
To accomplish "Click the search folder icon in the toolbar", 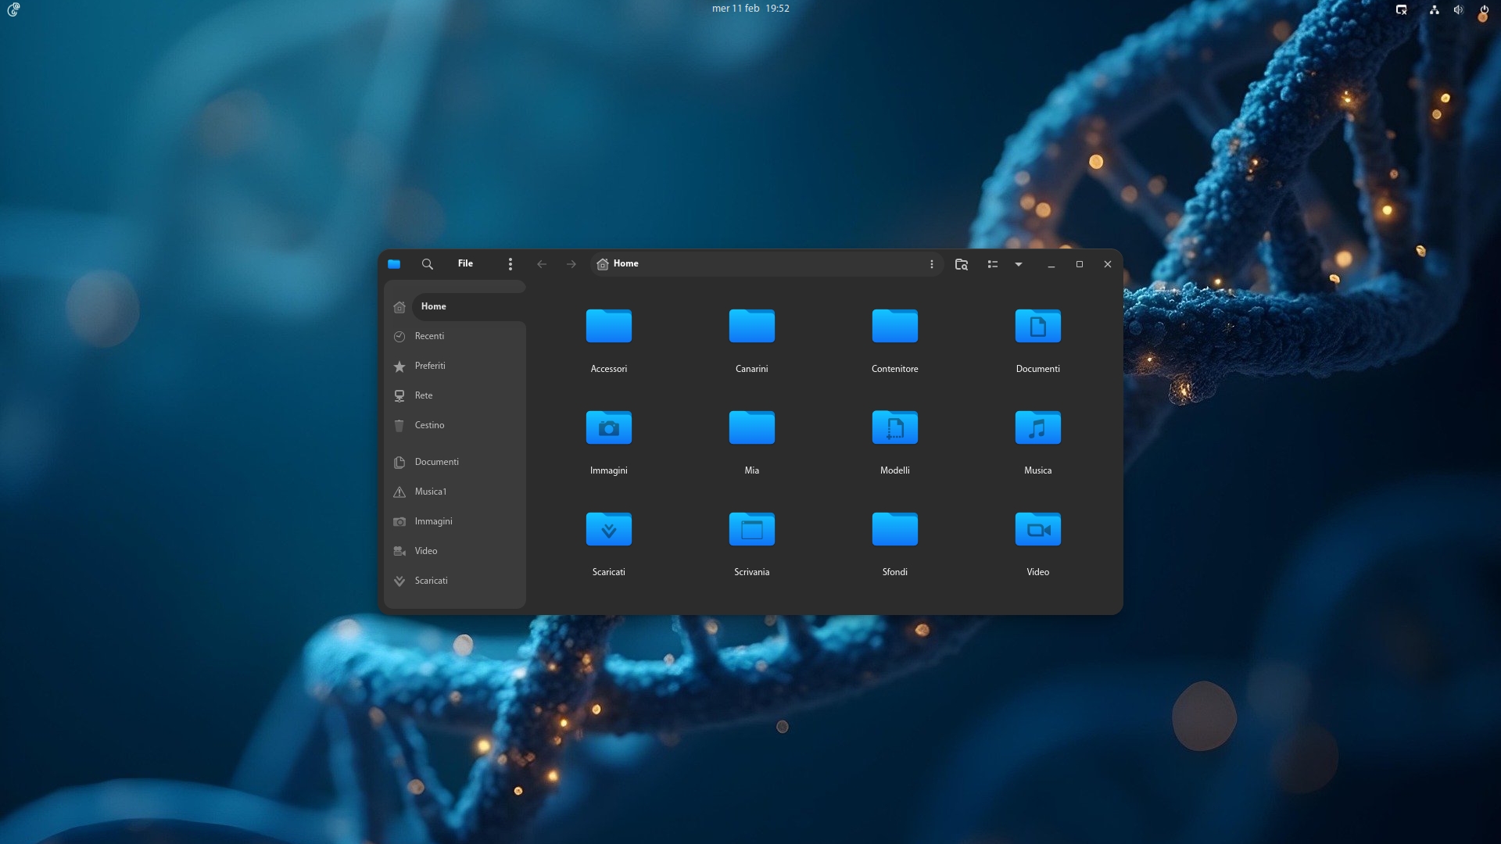I will tap(962, 264).
